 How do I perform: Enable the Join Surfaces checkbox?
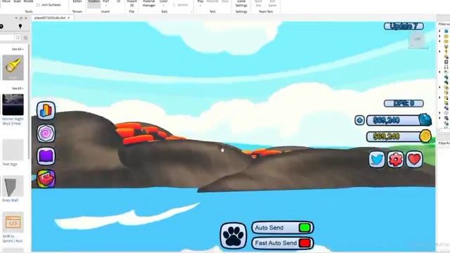(x=38, y=5)
